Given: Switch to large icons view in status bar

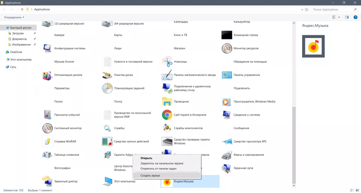Looking at the screenshot, I should point(357,190).
